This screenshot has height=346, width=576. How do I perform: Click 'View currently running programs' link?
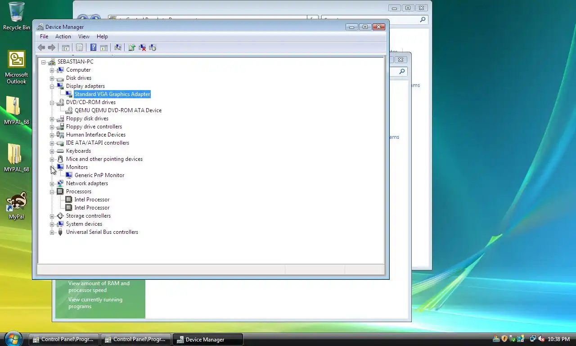click(95, 303)
